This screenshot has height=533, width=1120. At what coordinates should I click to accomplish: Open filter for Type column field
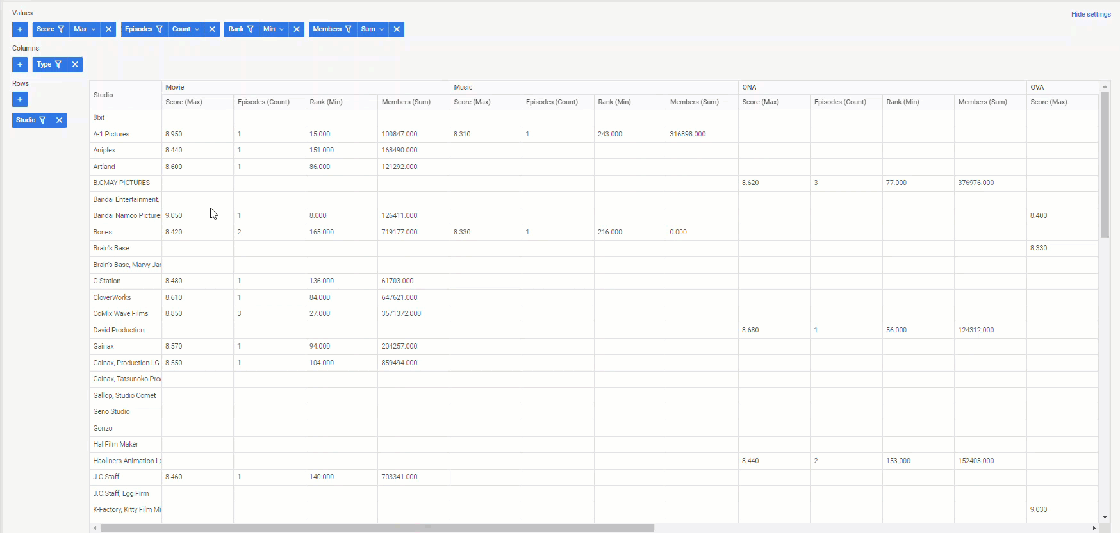click(x=58, y=65)
